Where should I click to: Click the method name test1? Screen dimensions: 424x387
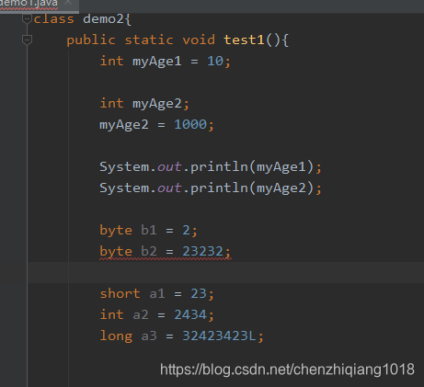[244, 40]
